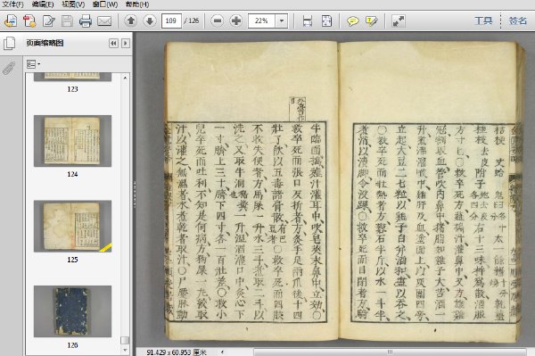Click the thumbnail panel scrollbar handle
Screen dimensions: 535x356
point(125,340)
